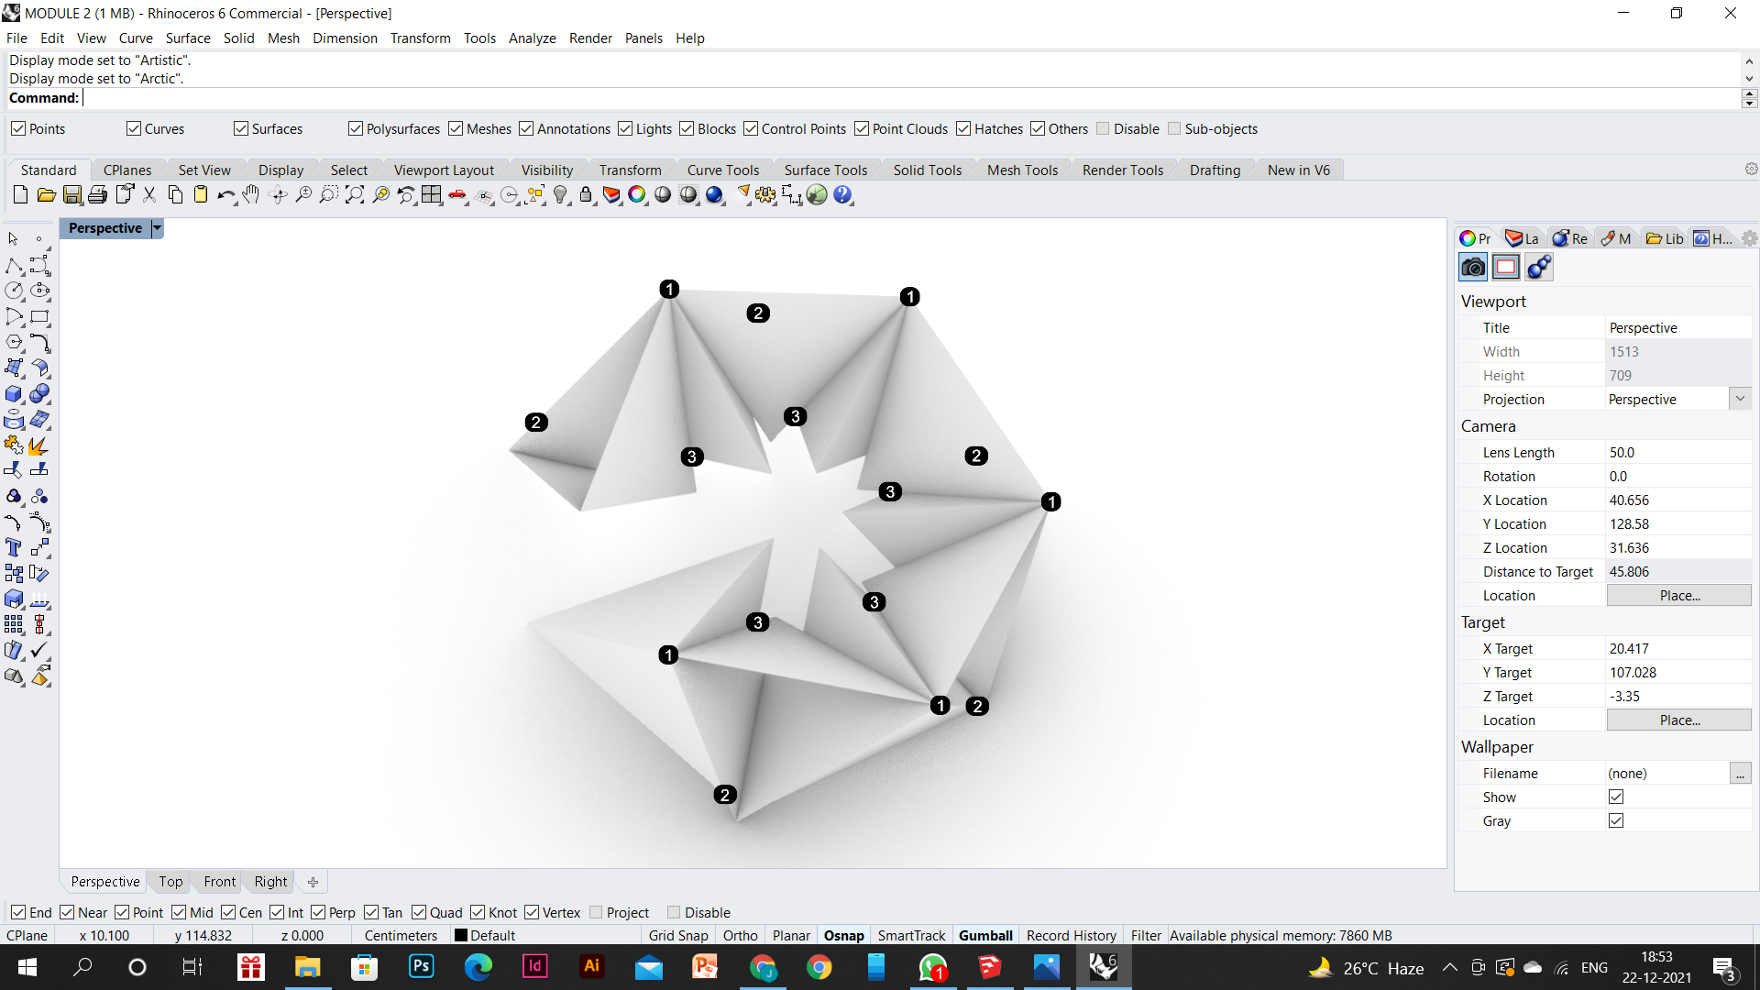Open the Help question mark icon

pos(842,194)
